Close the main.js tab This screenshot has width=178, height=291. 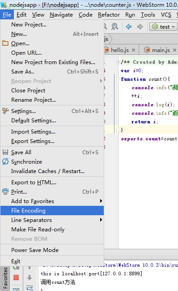pyautogui.click(x=174, y=50)
